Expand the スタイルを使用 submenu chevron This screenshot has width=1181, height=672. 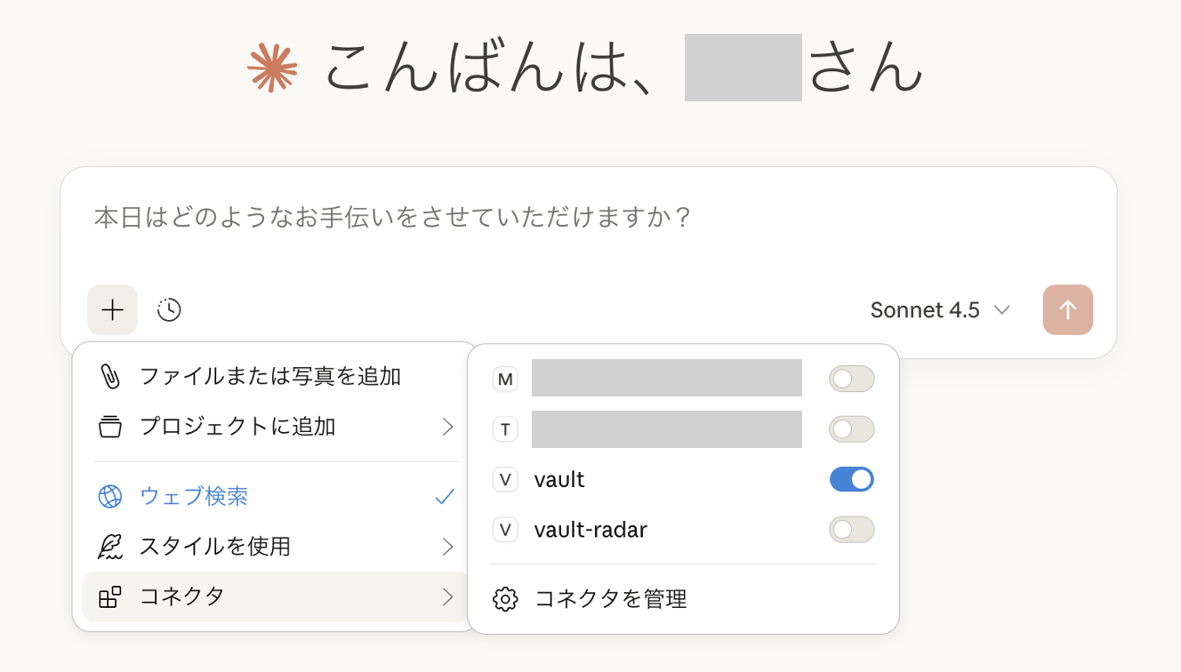(x=448, y=546)
